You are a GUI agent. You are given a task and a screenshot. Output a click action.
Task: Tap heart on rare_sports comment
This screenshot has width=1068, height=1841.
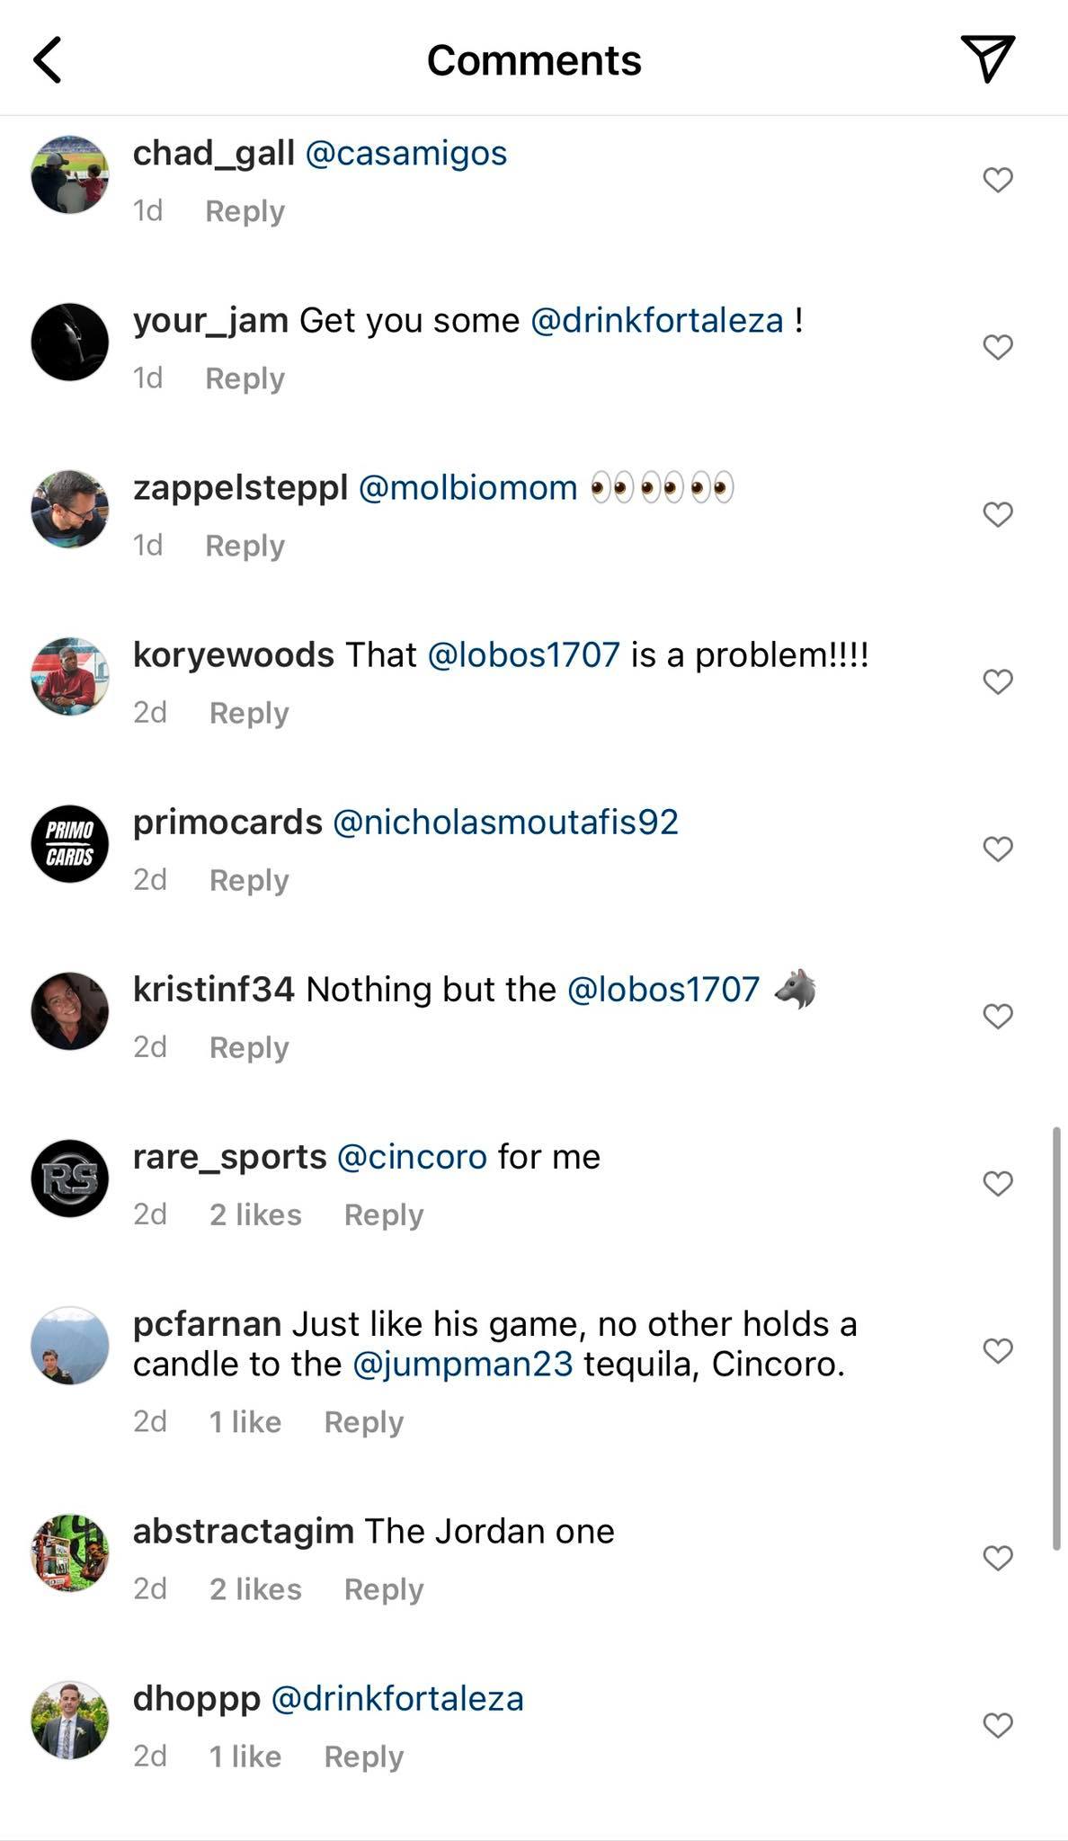pos(997,1183)
